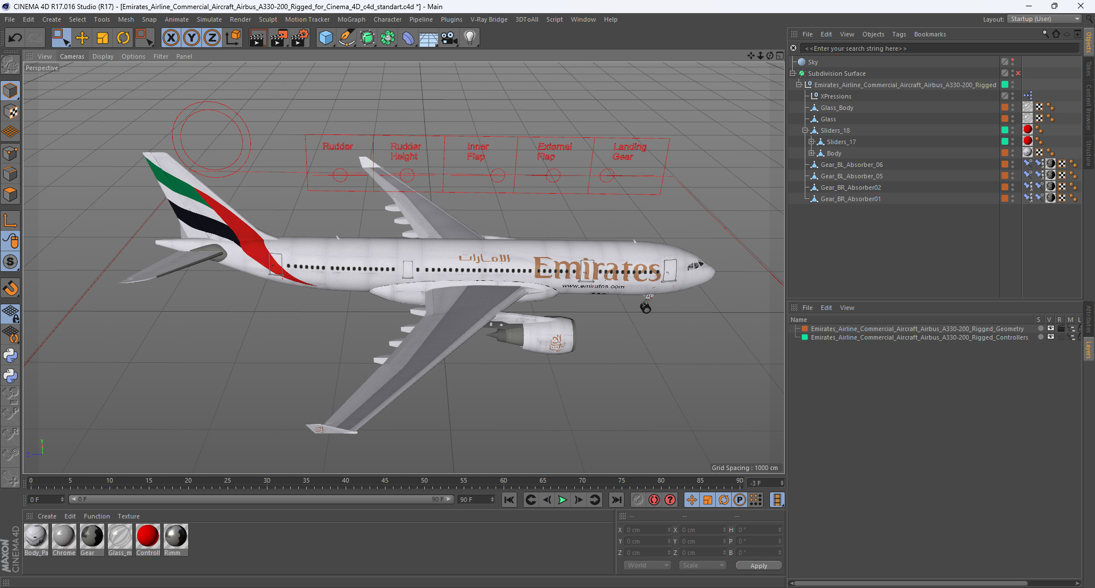Click Autokeying button
Screen dimensions: 1095x588
654,500
